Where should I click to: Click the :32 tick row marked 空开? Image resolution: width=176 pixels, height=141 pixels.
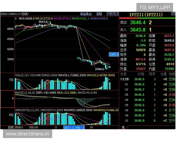click(x=148, y=121)
